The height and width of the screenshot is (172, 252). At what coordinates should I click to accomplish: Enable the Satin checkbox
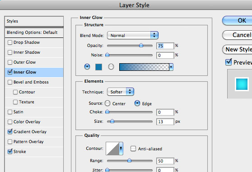tap(10, 112)
